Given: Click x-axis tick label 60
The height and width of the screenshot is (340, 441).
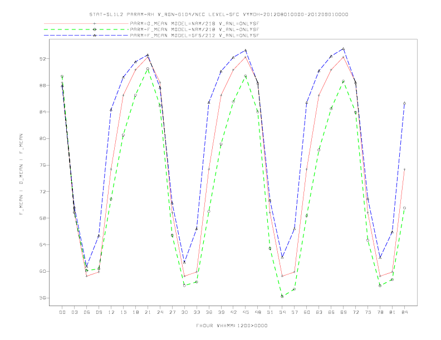Looking at the screenshot, I should click(x=307, y=312).
